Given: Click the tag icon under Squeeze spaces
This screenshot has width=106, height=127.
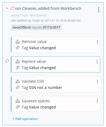Looking at the screenshot, I should click(18, 107).
